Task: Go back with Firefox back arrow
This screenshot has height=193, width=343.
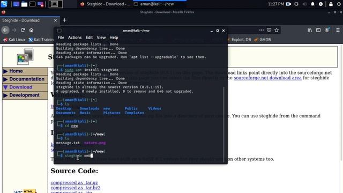Action: coord(5,30)
